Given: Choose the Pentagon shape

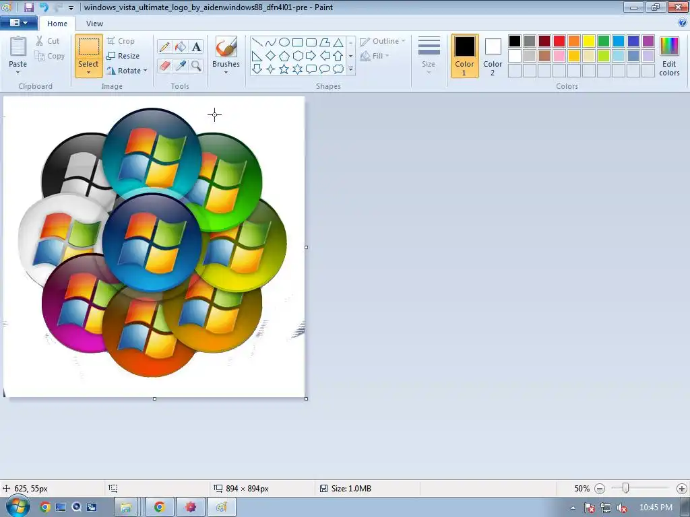Looking at the screenshot, I should 284,56.
